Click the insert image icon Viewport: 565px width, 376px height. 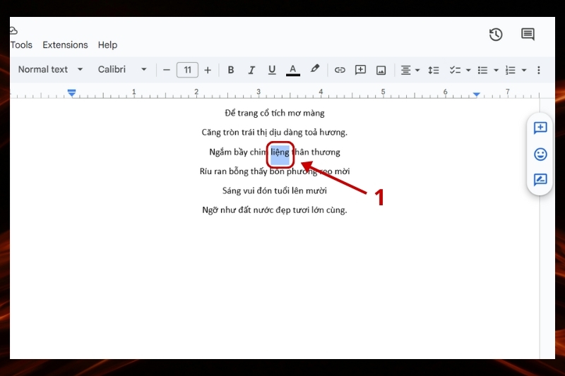coord(381,70)
